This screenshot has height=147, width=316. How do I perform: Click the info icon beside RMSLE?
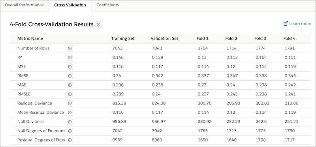pyautogui.click(x=70, y=94)
